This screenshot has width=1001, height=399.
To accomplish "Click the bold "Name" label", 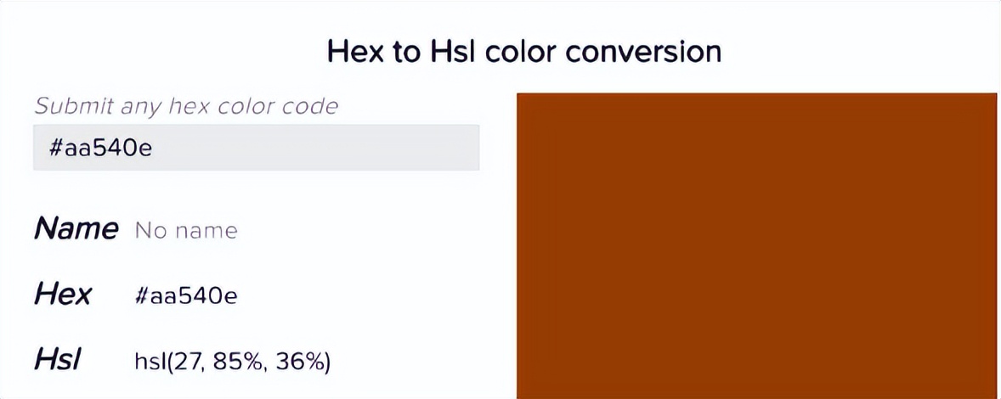I will pyautogui.click(x=76, y=228).
